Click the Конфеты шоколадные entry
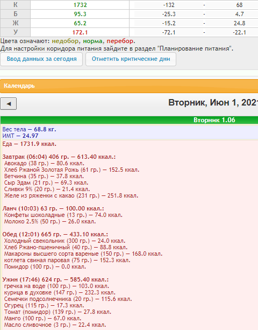 click(63, 215)
